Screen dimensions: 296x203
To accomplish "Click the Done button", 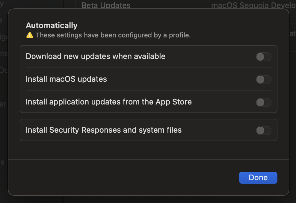I will pyautogui.click(x=258, y=178).
